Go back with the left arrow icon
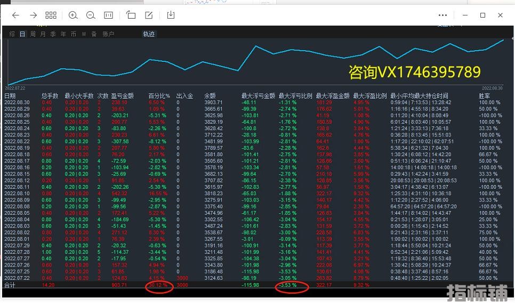This screenshot has width=515, height=306. click(15, 15)
